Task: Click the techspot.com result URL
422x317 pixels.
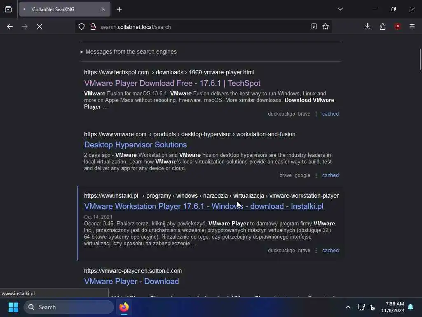Action: (169, 72)
